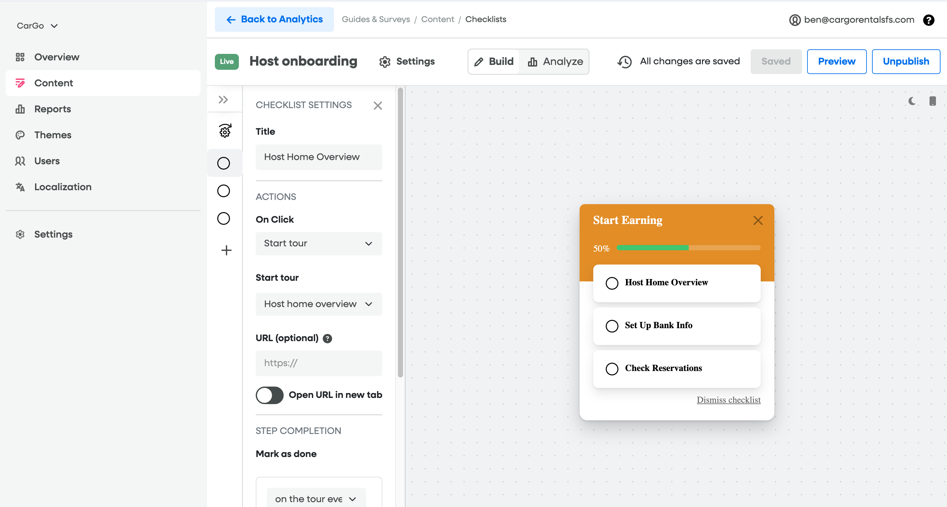Check the Check Reservations item circle
The image size is (947, 507).
612,369
